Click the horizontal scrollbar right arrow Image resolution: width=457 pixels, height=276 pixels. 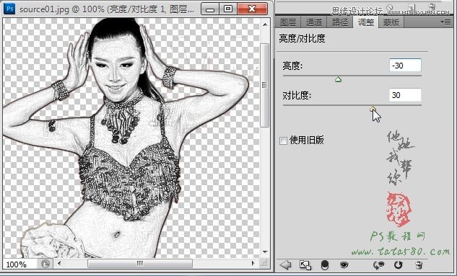253,264
